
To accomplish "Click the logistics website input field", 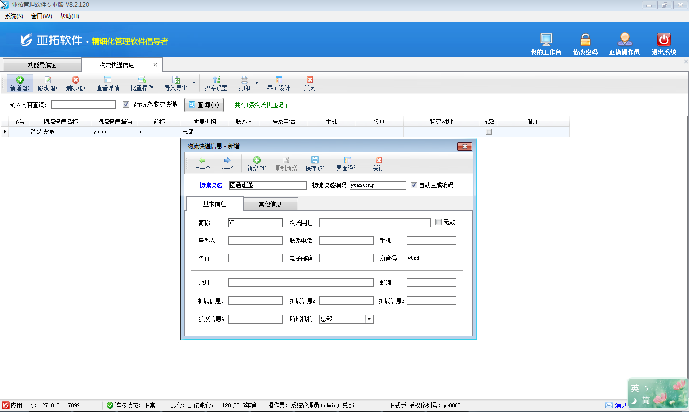I will pyautogui.click(x=375, y=223).
